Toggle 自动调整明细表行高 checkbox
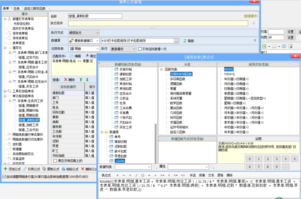This screenshot has height=199, width=301. click(4, 176)
